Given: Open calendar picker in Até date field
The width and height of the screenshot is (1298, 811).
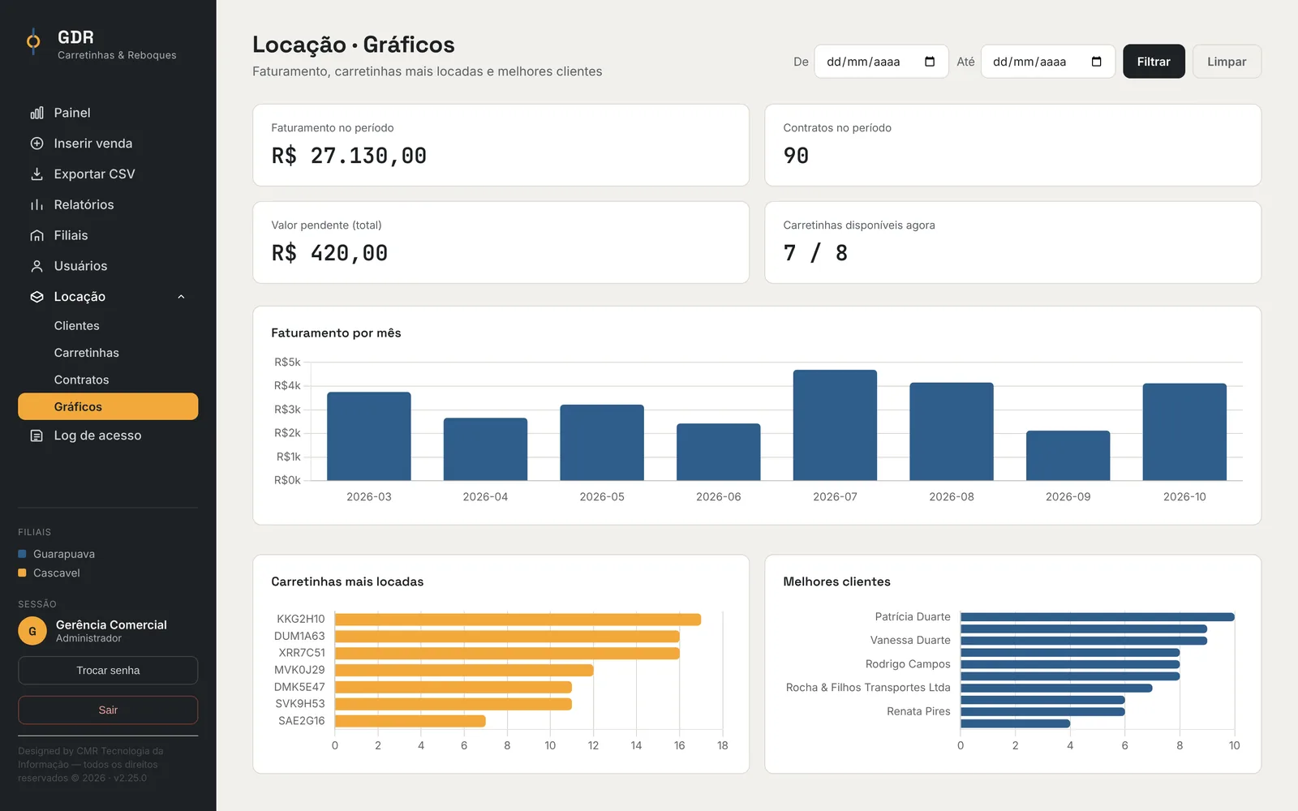Looking at the screenshot, I should pos(1096,62).
